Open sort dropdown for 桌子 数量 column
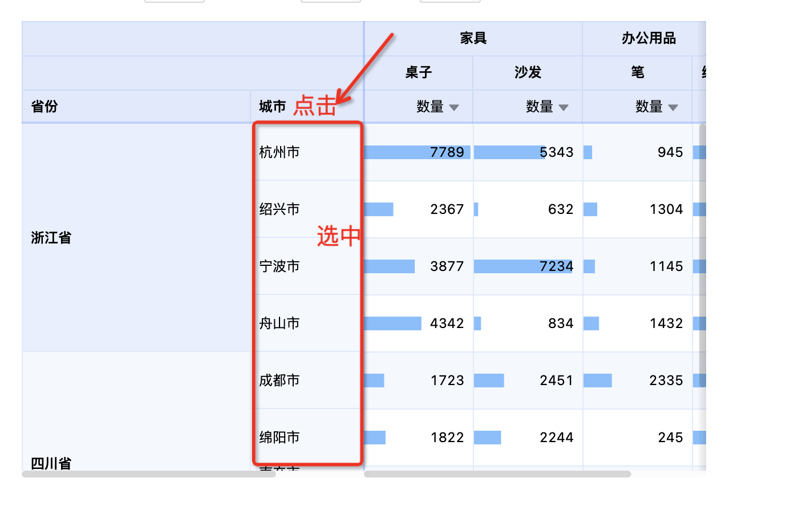786x518 pixels. (454, 107)
